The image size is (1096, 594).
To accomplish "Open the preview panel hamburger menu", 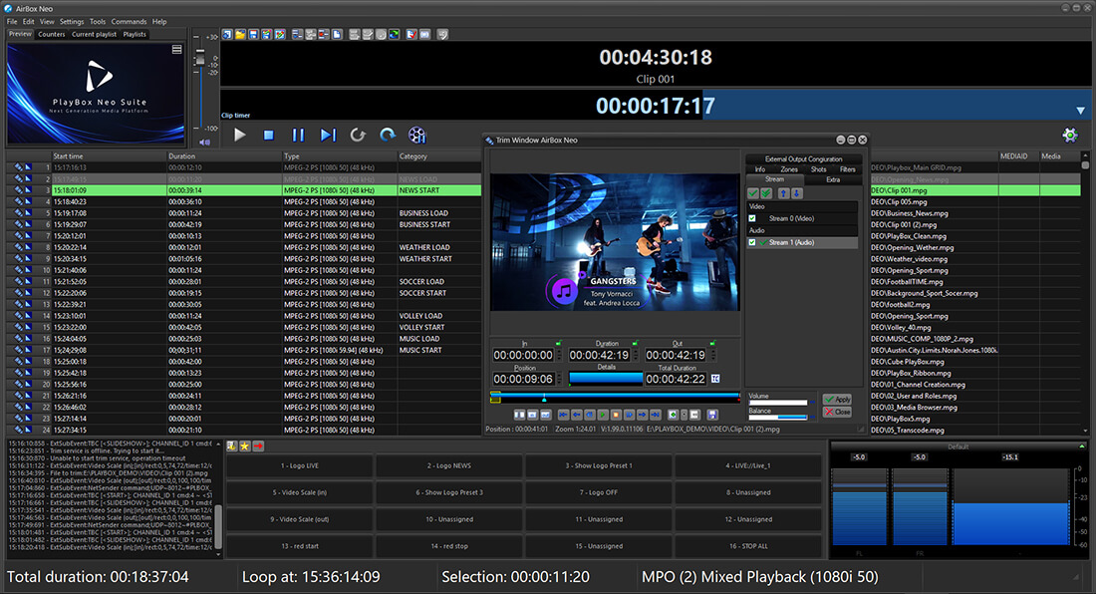I will point(176,50).
